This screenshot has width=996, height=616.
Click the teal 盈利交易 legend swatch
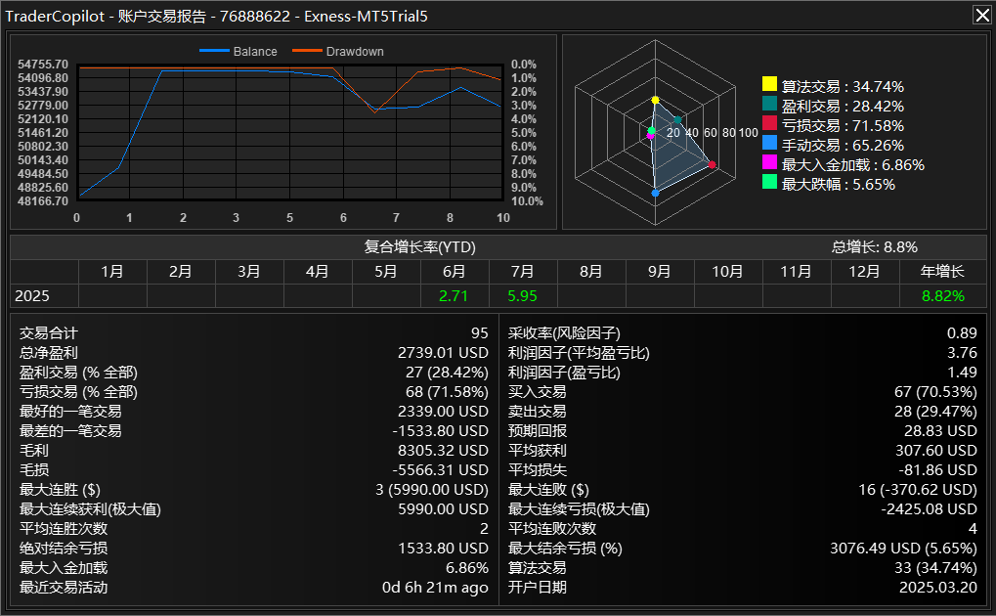(769, 104)
